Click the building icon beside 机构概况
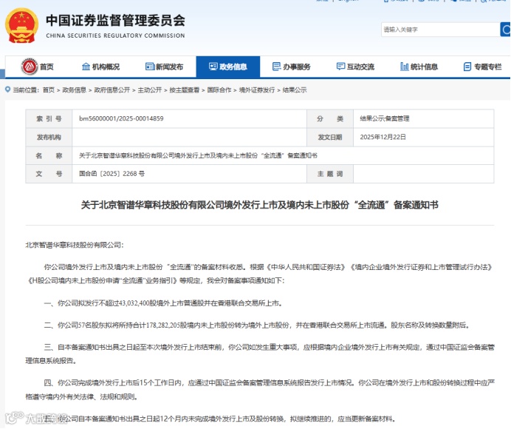This screenshot has width=511, height=429. pos(86,67)
